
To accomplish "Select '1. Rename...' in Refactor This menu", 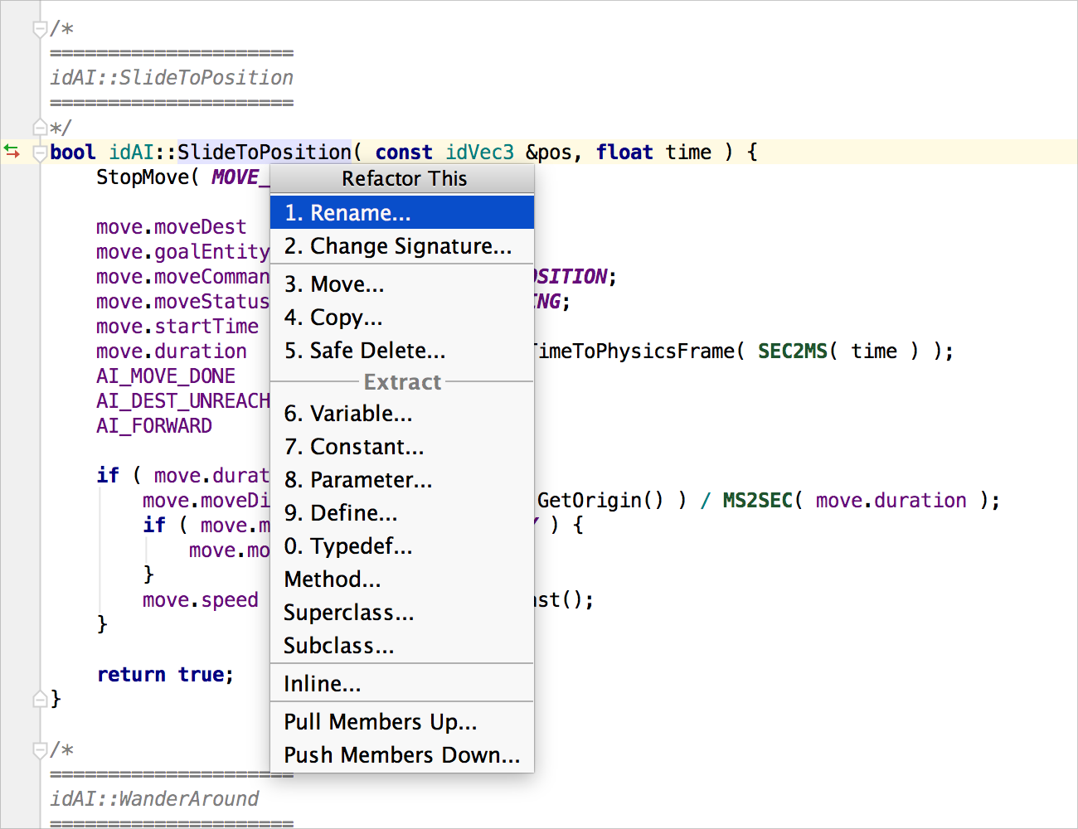I will pos(402,212).
